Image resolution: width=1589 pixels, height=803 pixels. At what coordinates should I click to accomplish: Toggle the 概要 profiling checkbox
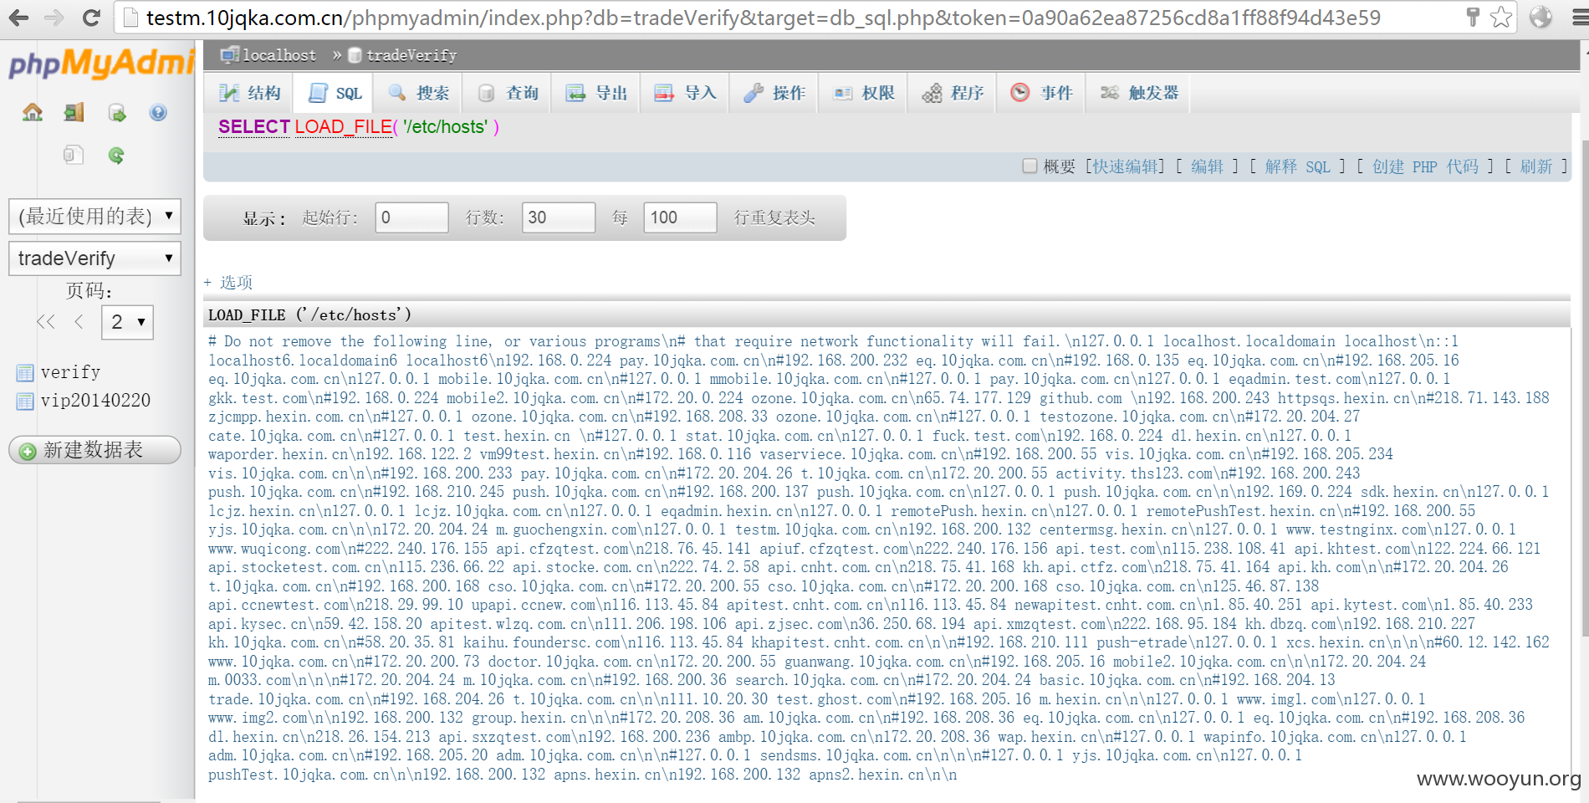(x=1030, y=166)
